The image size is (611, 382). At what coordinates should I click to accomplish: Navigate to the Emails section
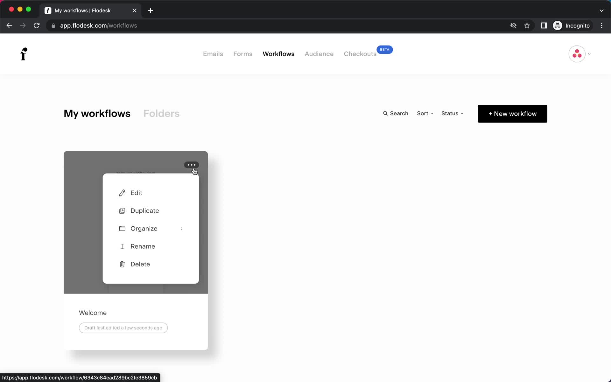[x=213, y=54]
